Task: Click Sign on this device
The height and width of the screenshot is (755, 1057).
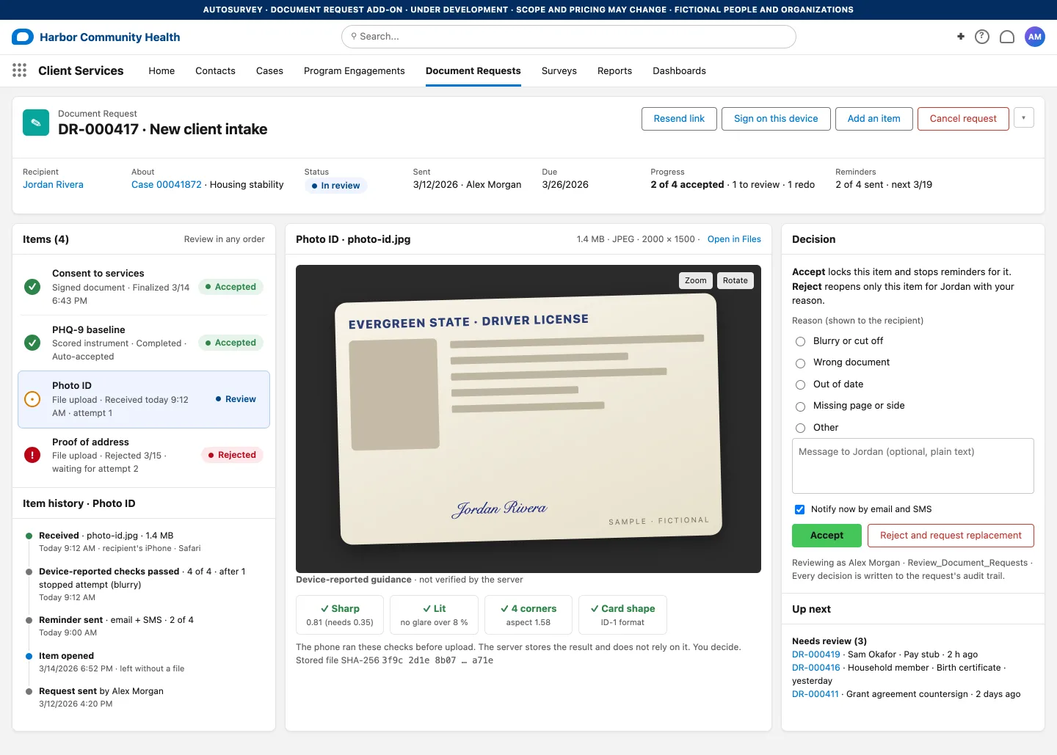Action: click(776, 119)
